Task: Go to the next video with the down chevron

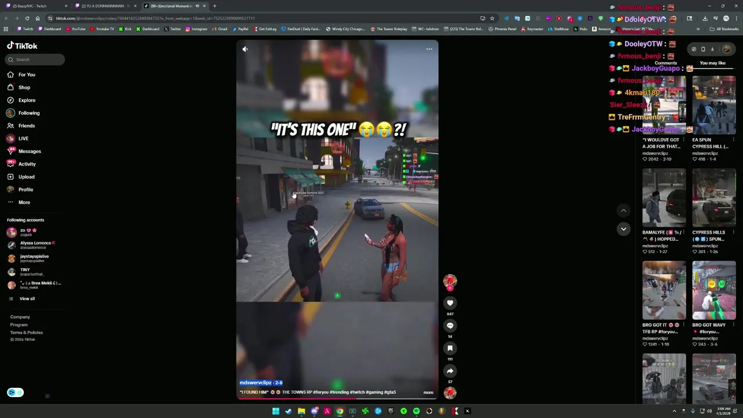Action: (x=623, y=229)
